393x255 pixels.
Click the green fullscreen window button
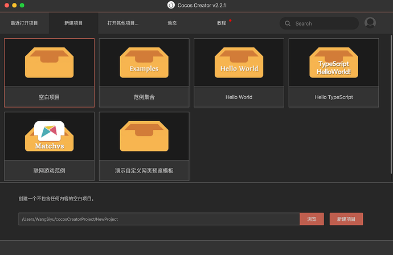[x=22, y=5]
